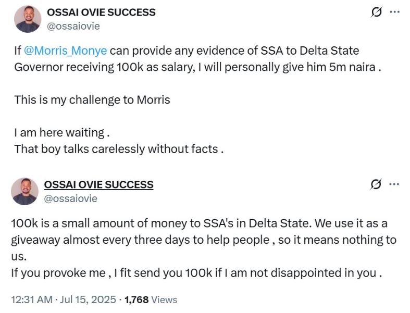Open the three-dot menu on the second tweet
The image size is (410, 313).
pos(394,184)
